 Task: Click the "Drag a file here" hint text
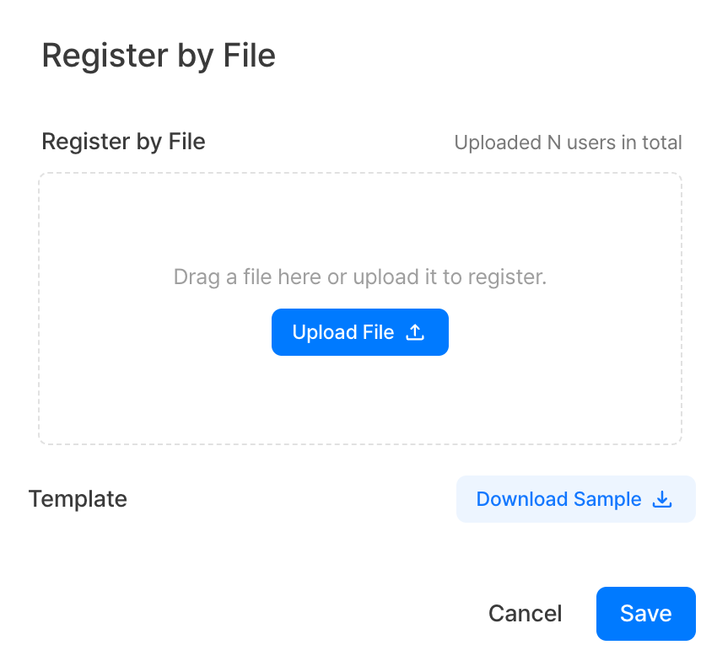[x=360, y=277]
